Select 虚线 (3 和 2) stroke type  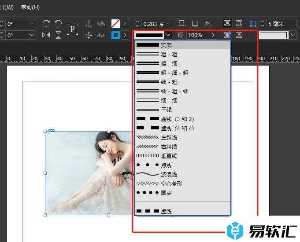point(182,119)
